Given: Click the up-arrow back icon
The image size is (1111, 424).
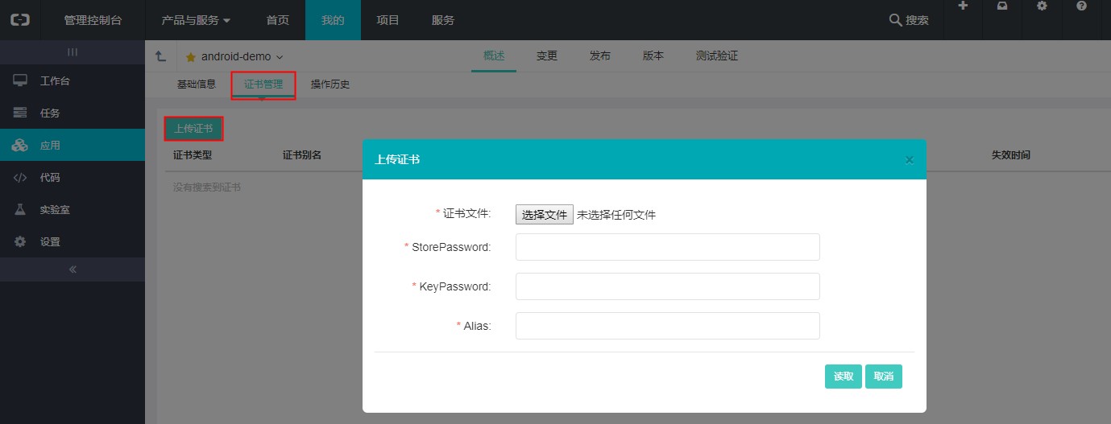Looking at the screenshot, I should [160, 56].
